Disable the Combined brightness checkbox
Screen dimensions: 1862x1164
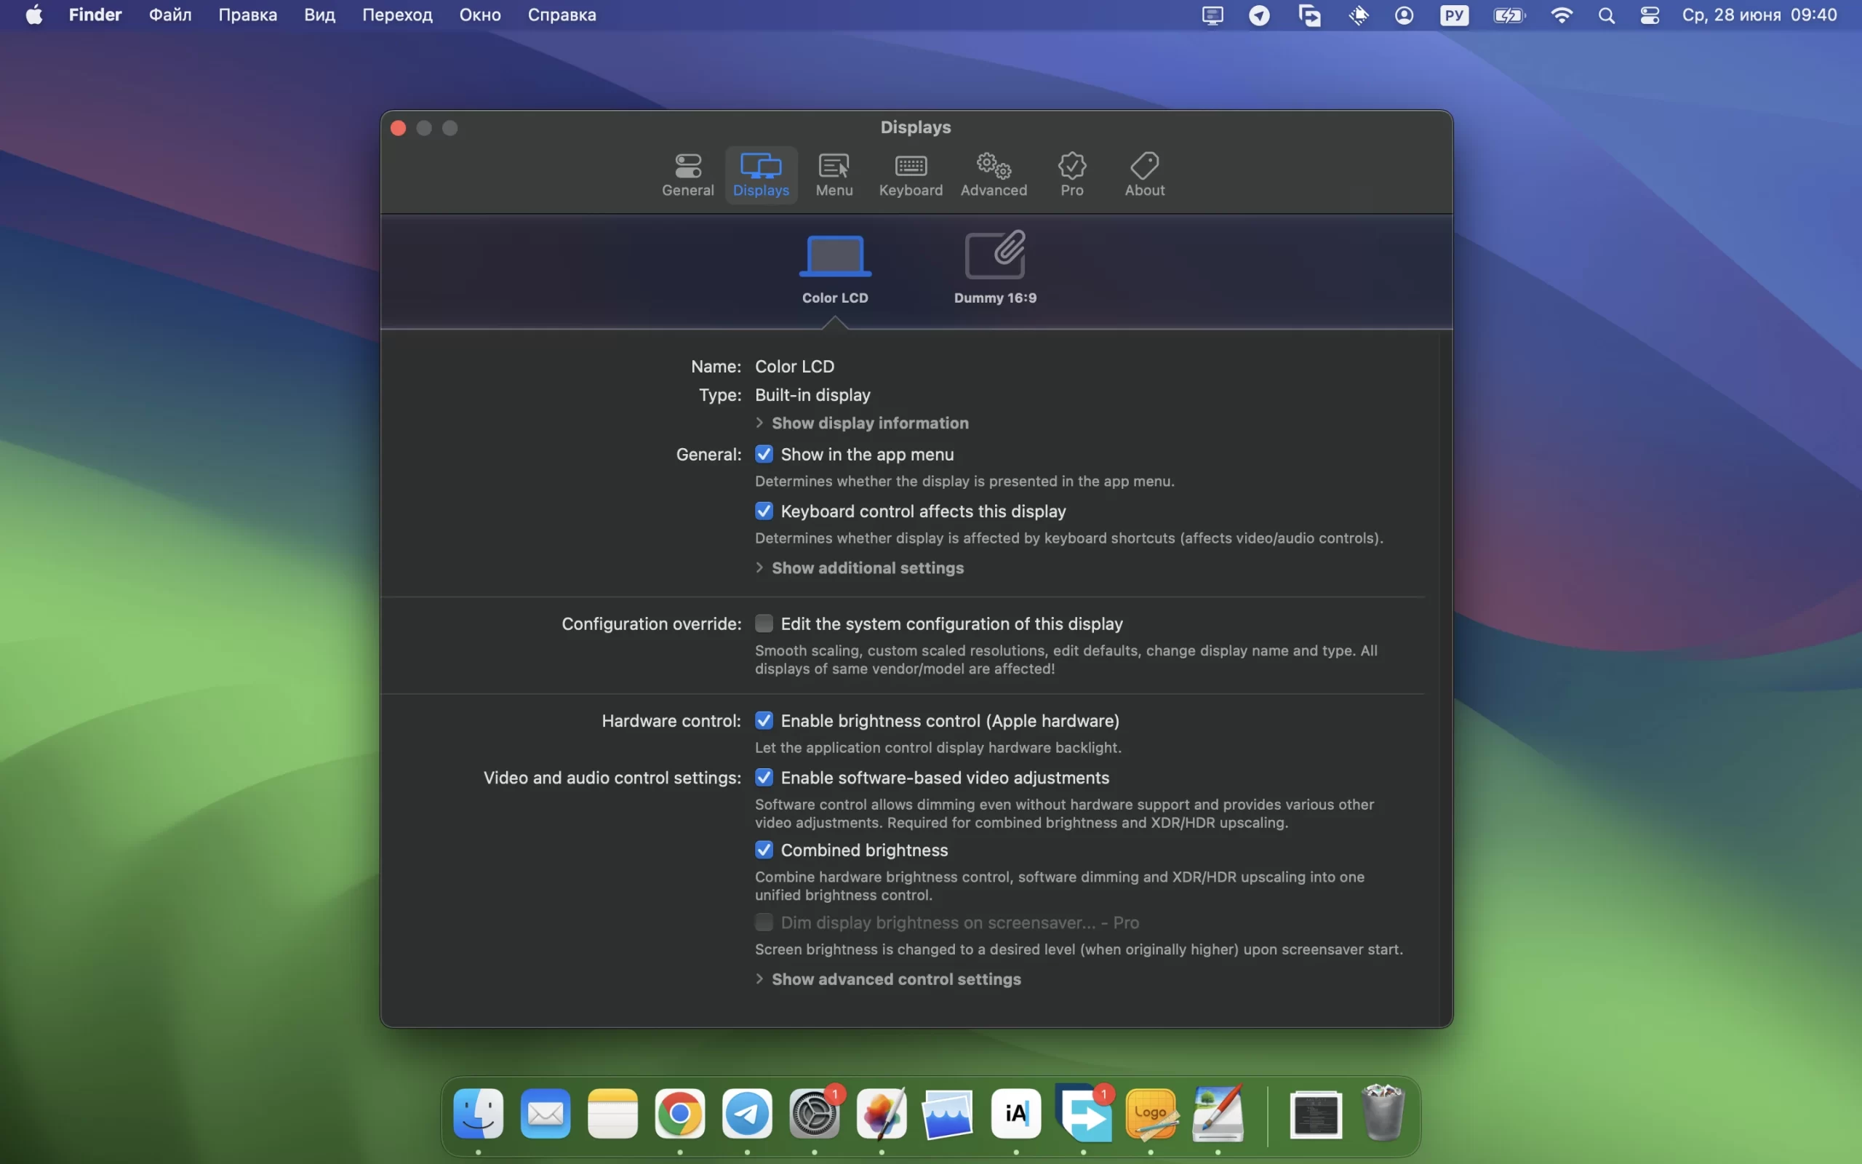click(x=763, y=850)
